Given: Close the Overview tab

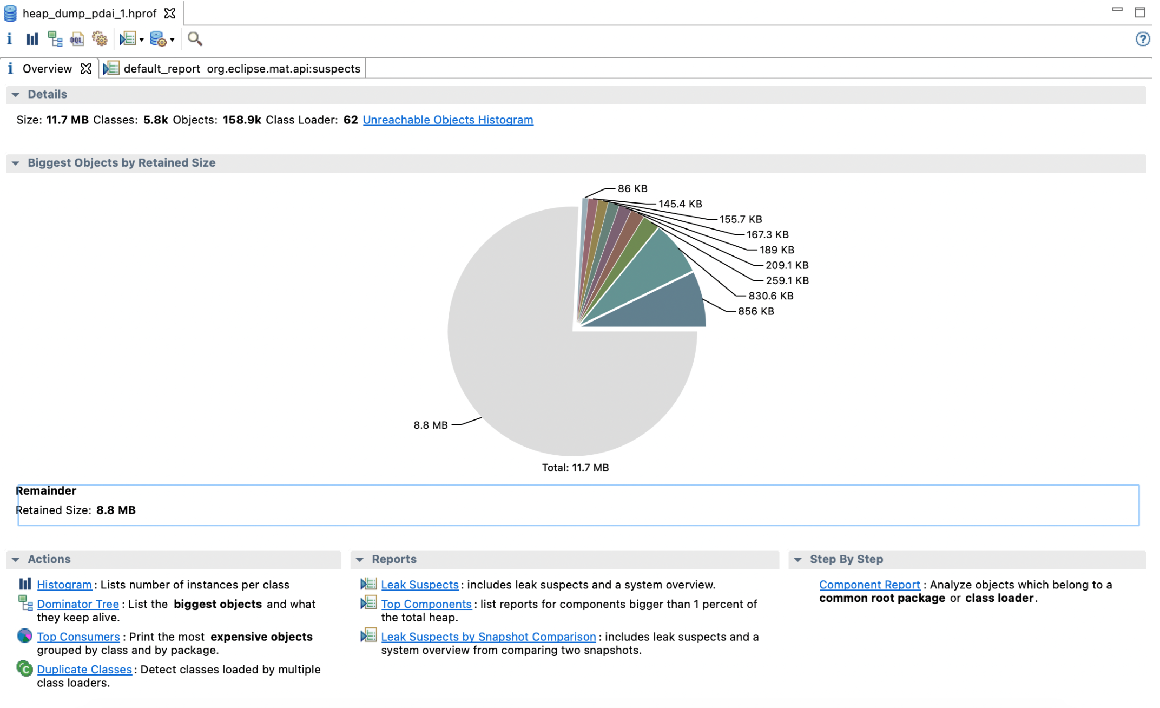Looking at the screenshot, I should [85, 69].
